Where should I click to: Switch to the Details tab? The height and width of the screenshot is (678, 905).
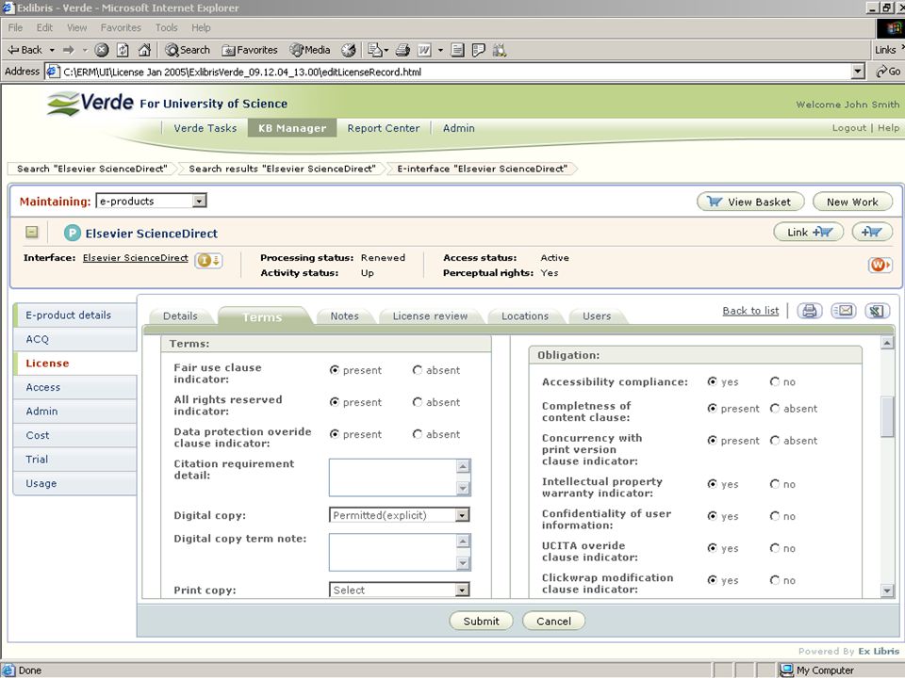tap(180, 316)
